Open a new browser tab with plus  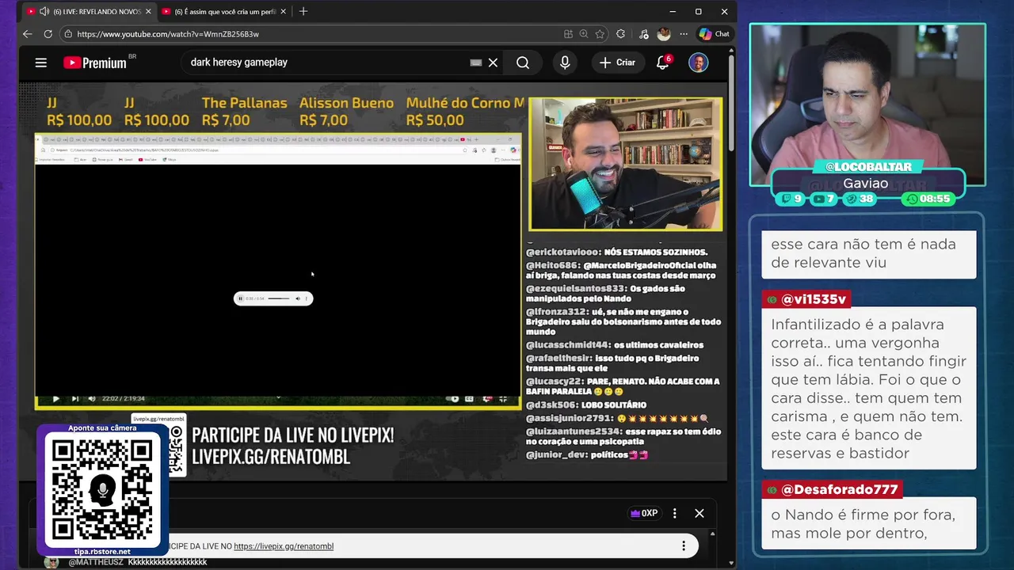(303, 11)
